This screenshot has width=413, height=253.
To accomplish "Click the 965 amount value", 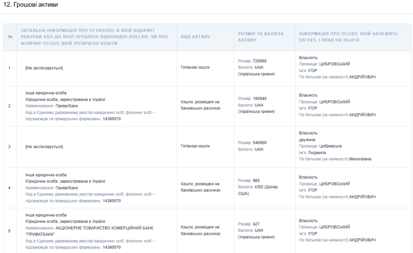I will (256, 181).
